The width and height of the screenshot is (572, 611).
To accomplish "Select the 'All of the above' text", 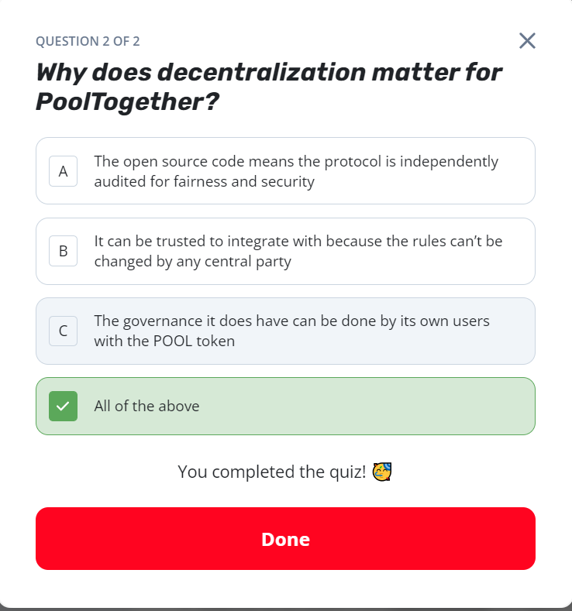I will 146,406.
